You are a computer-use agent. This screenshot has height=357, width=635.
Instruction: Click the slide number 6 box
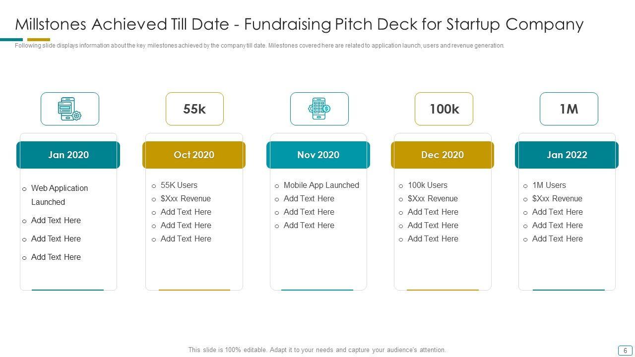(625, 350)
